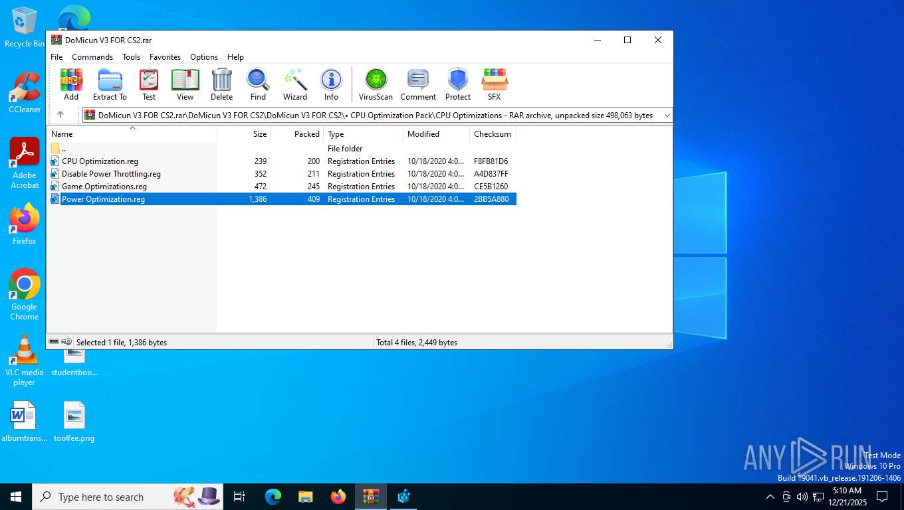
Task: Open the Options menu
Action: 204,57
